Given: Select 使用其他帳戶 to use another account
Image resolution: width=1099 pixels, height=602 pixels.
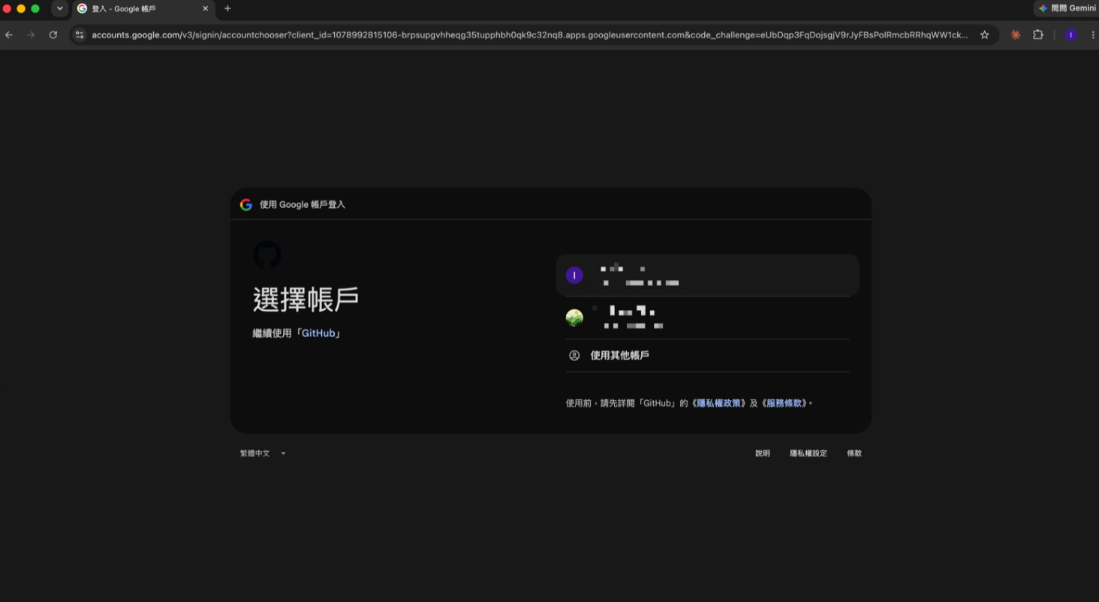Looking at the screenshot, I should [x=707, y=355].
